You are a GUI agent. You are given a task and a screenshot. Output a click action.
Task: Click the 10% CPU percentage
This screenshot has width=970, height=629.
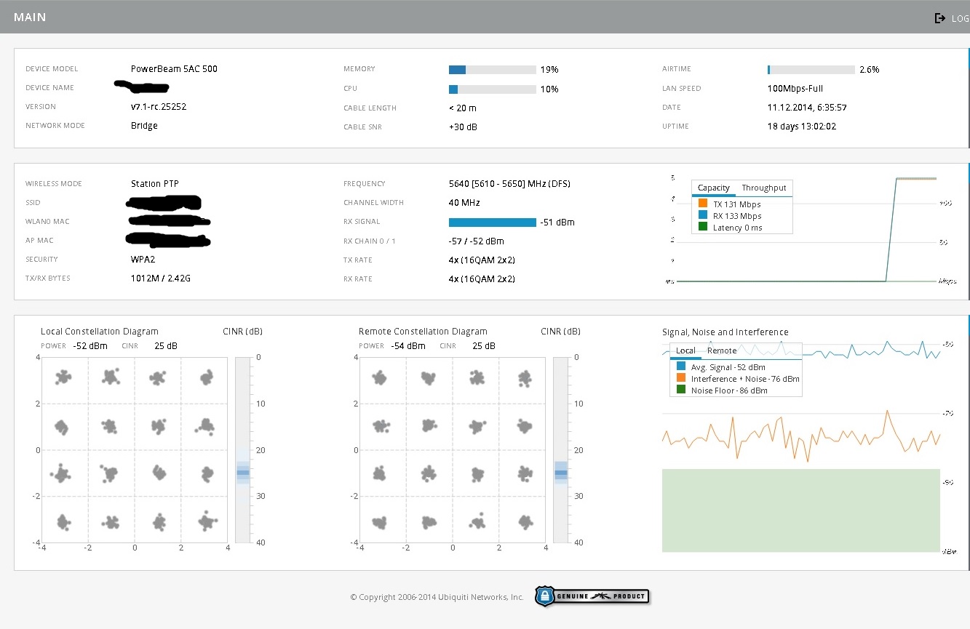[x=549, y=89]
